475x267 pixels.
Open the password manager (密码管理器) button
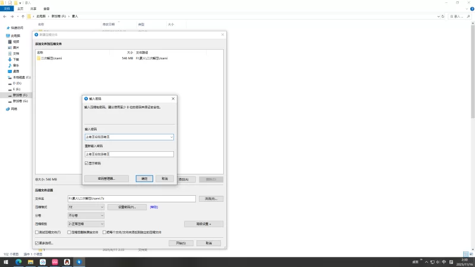click(x=106, y=179)
